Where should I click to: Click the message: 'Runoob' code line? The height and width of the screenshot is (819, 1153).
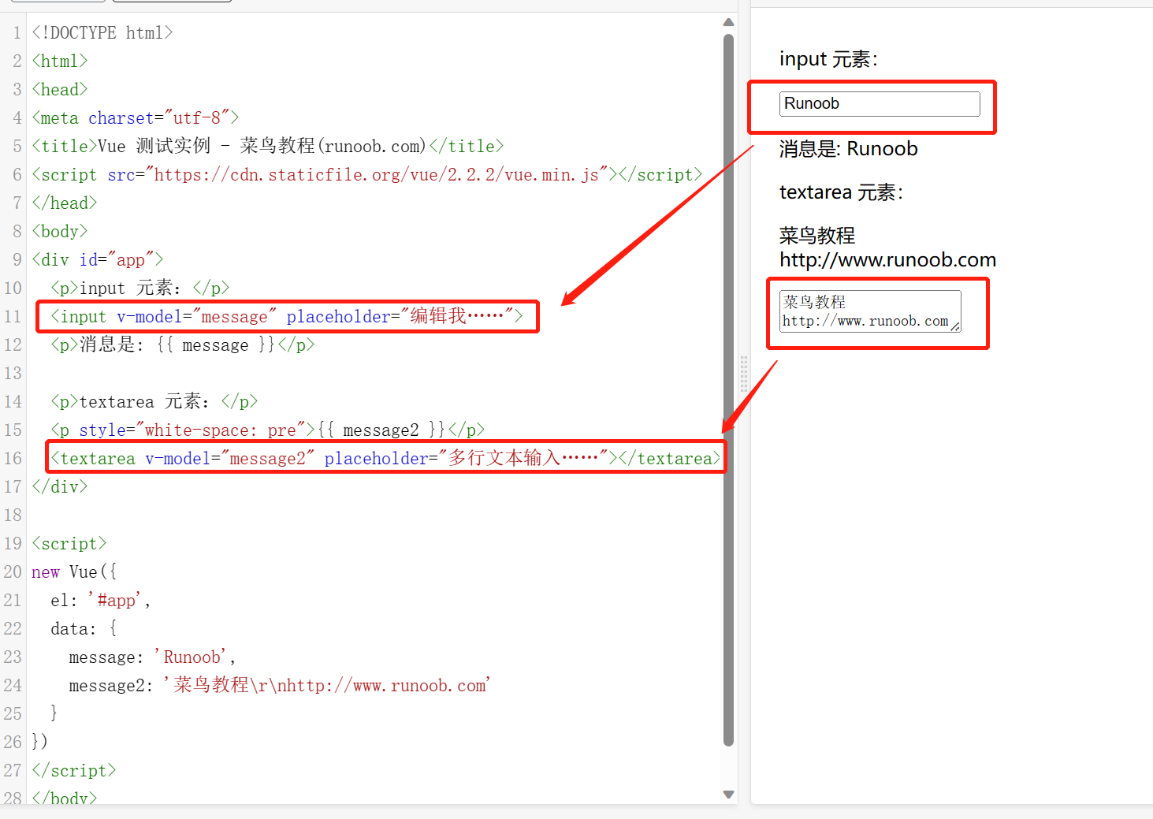coord(153,657)
